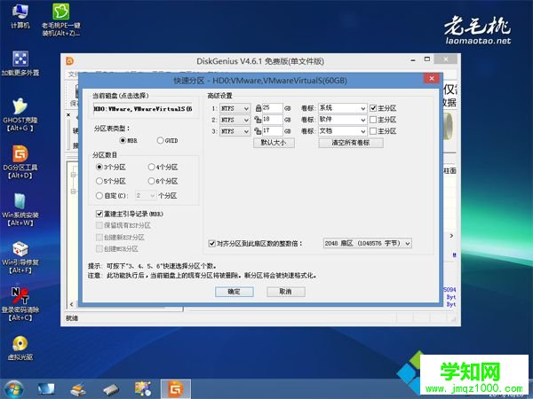Image resolution: width=533 pixels, height=399 pixels.
Task: Toggle 主分区 checkbox for partition 1
Action: click(x=373, y=108)
